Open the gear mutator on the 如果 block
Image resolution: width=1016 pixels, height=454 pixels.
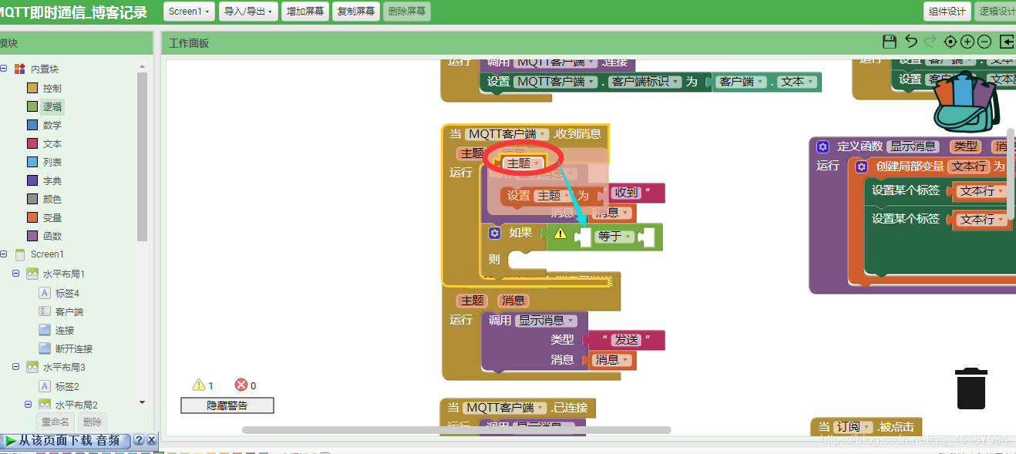495,232
